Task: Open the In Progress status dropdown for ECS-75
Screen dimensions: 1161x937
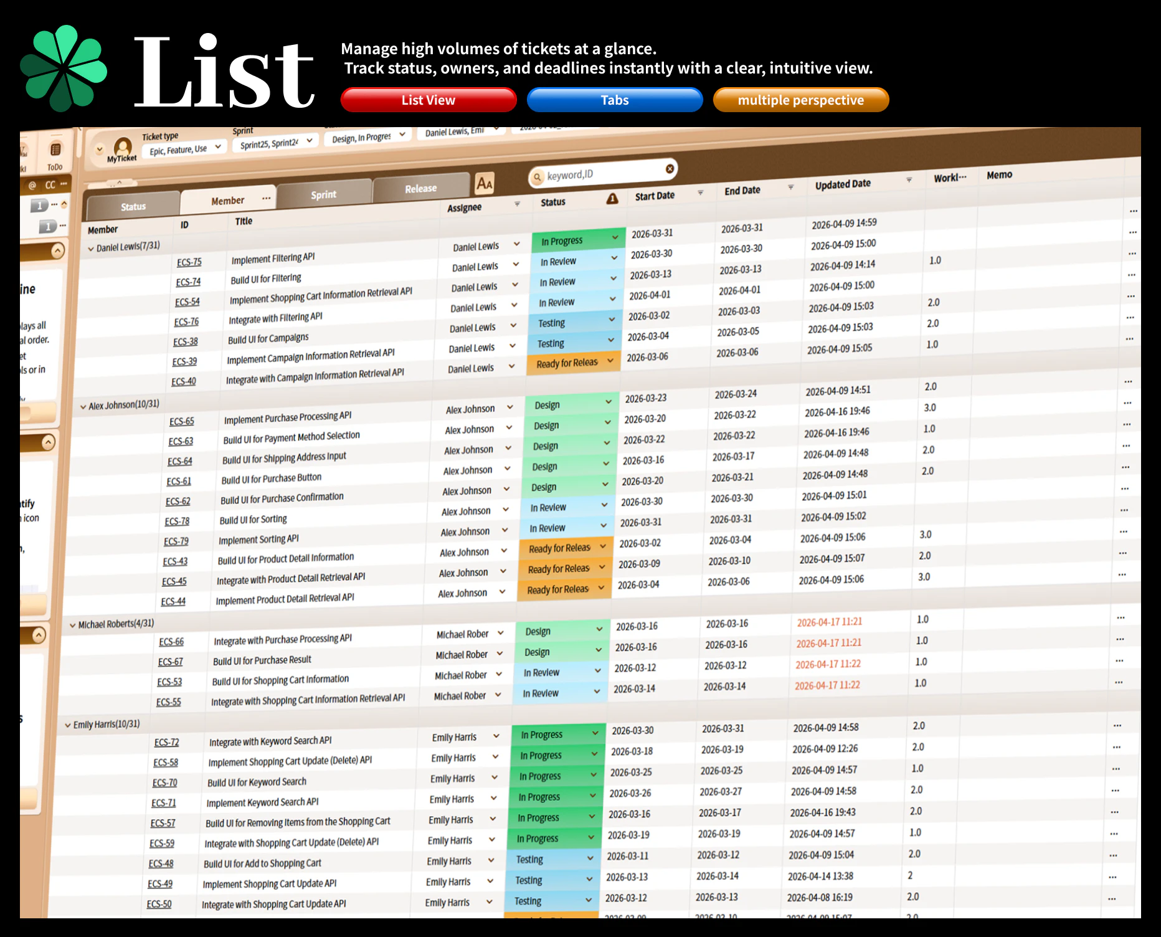Action: [578, 239]
